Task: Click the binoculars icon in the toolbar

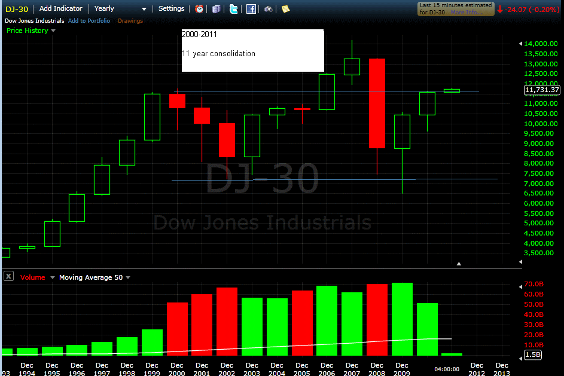Action: pyautogui.click(x=269, y=9)
